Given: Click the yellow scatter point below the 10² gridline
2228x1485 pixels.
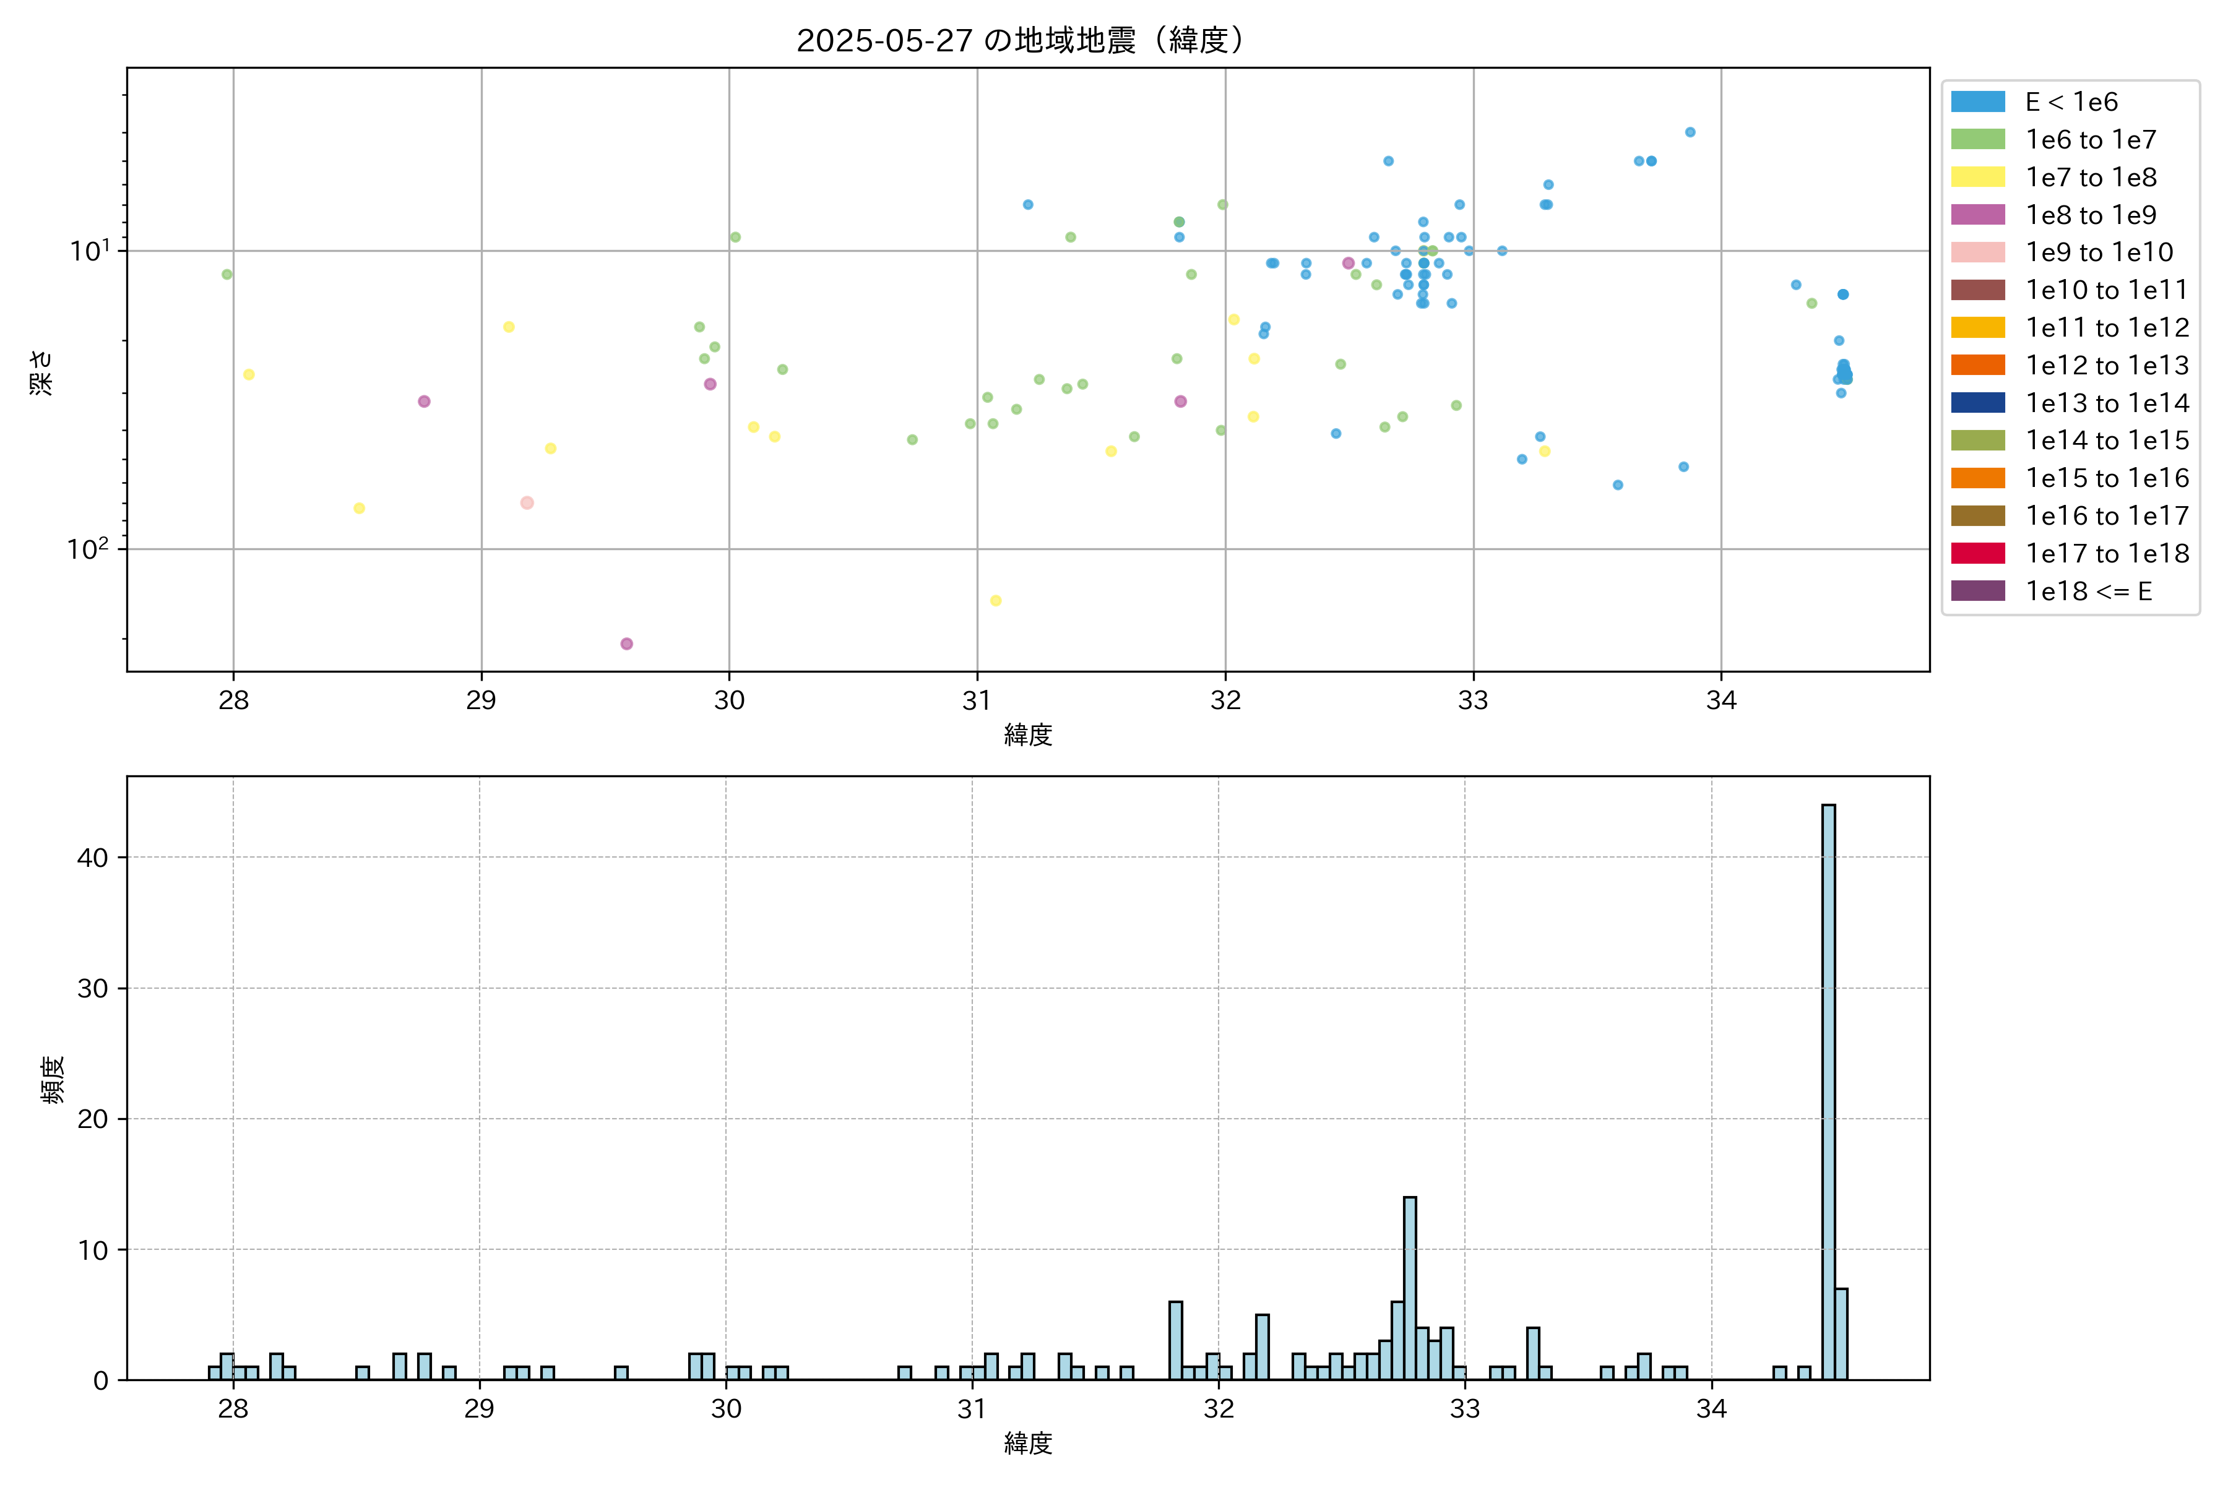Looking at the screenshot, I should (x=996, y=600).
